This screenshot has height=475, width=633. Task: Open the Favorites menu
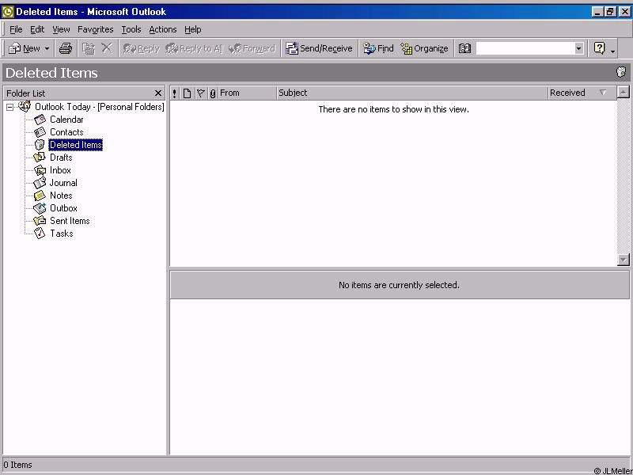[x=95, y=29]
